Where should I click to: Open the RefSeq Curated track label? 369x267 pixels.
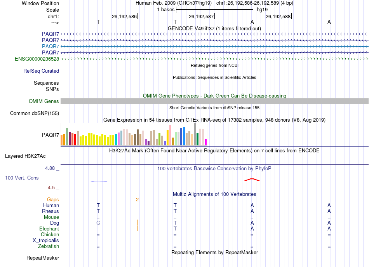(x=41, y=71)
